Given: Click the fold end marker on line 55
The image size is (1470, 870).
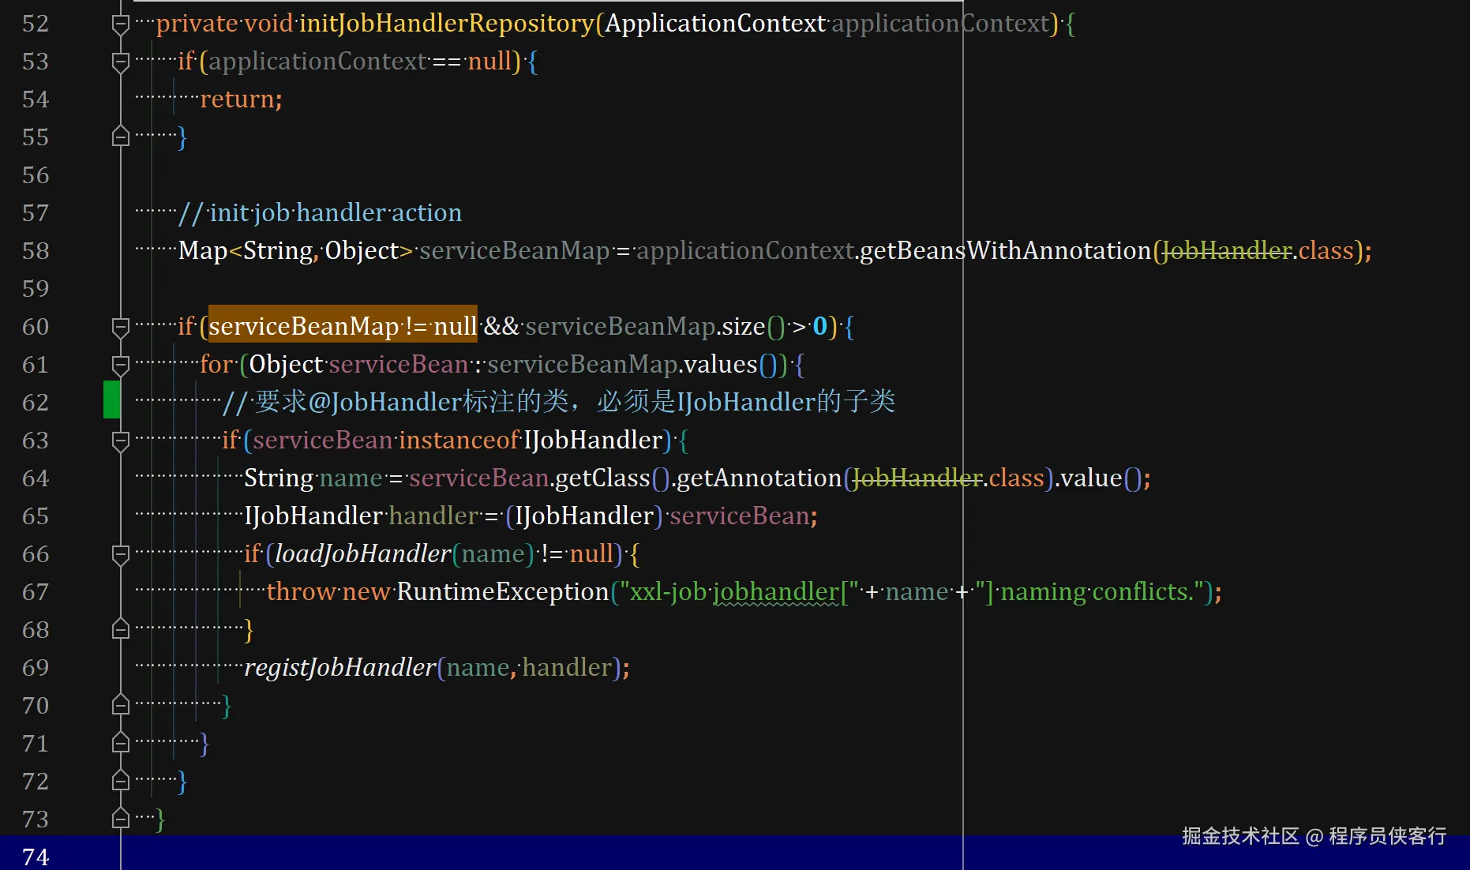Looking at the screenshot, I should tap(121, 137).
